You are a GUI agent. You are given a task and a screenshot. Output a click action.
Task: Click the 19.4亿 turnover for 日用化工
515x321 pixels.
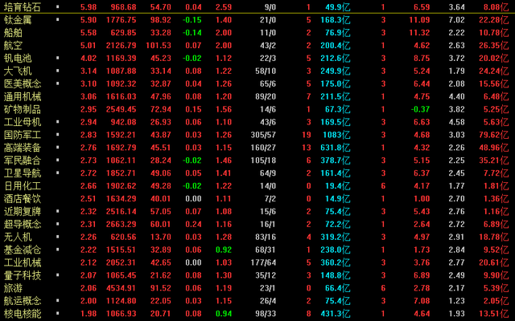(337, 186)
